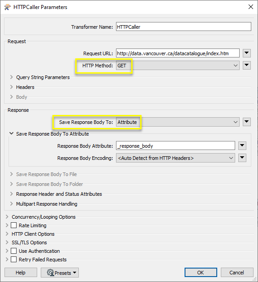Open the arrow menu beside Request URL
Image resolution: width=258 pixels, height=282 pixels.
point(247,53)
